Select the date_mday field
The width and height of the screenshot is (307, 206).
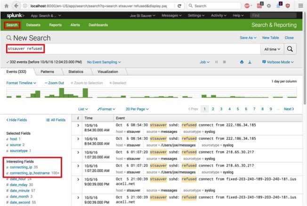[19, 185]
